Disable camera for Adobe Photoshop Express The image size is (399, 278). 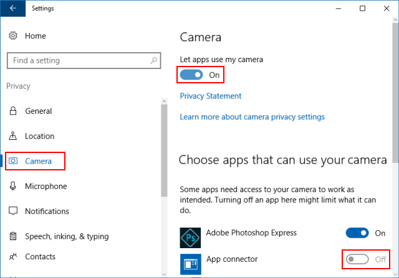(357, 233)
